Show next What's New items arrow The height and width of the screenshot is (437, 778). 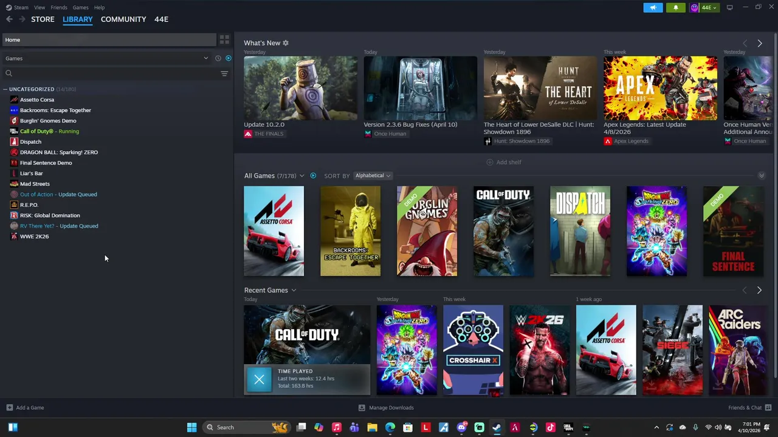click(x=759, y=43)
